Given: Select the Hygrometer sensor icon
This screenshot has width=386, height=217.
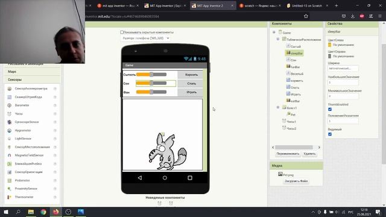Looking at the screenshot, I should pos(10,130).
